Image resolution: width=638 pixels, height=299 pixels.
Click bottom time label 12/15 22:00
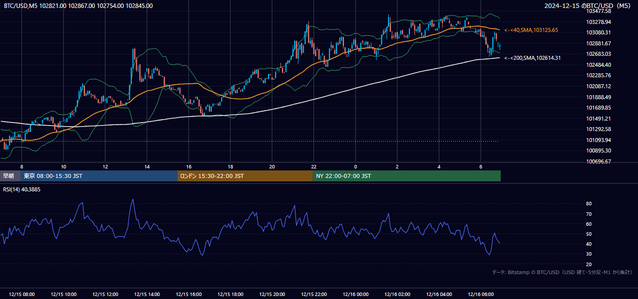(314, 294)
